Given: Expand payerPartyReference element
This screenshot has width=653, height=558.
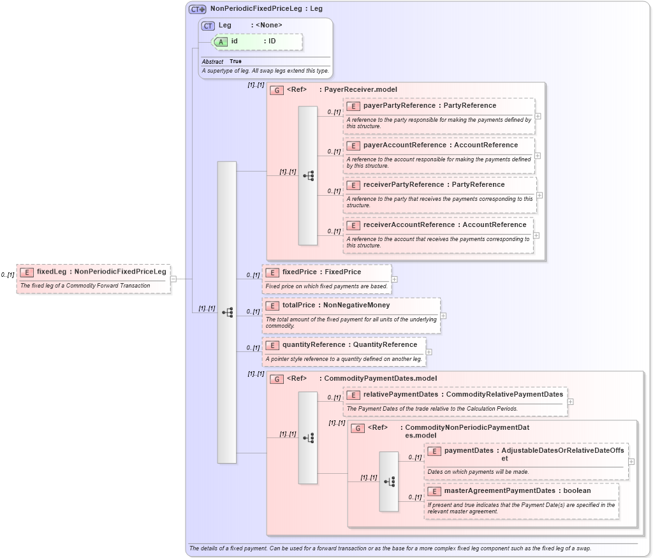Looking at the screenshot, I should [x=538, y=116].
